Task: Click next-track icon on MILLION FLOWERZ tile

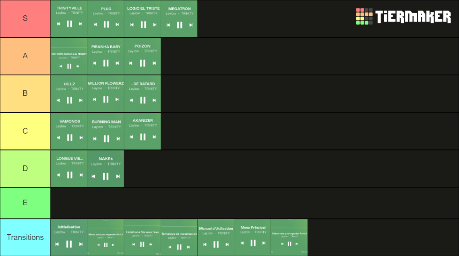Action: (x=117, y=99)
